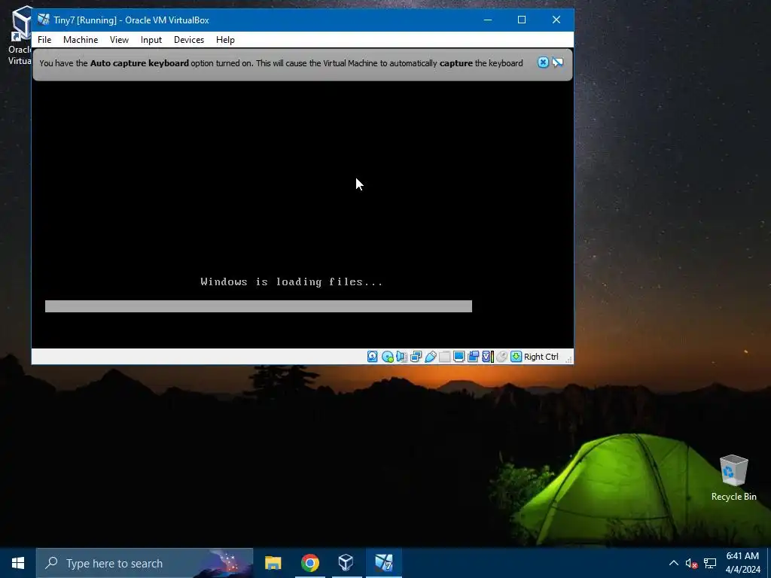Click the Windows loading progress bar

(x=259, y=306)
